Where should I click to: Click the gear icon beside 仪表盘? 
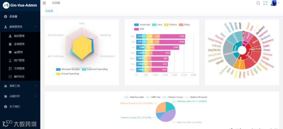pyautogui.click(x=6, y=16)
